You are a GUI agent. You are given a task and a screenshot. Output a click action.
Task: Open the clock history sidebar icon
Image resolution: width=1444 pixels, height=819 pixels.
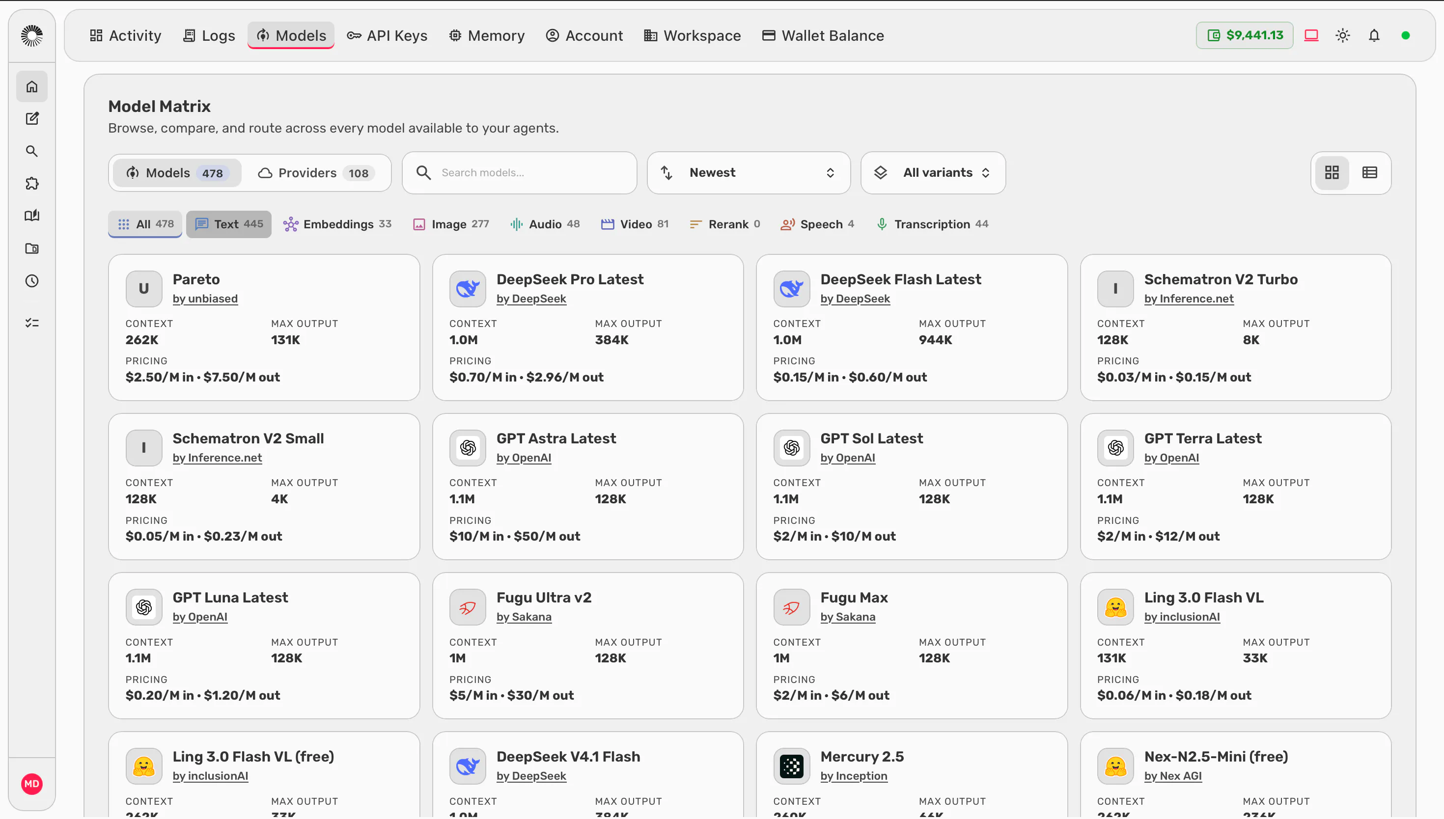(x=31, y=281)
